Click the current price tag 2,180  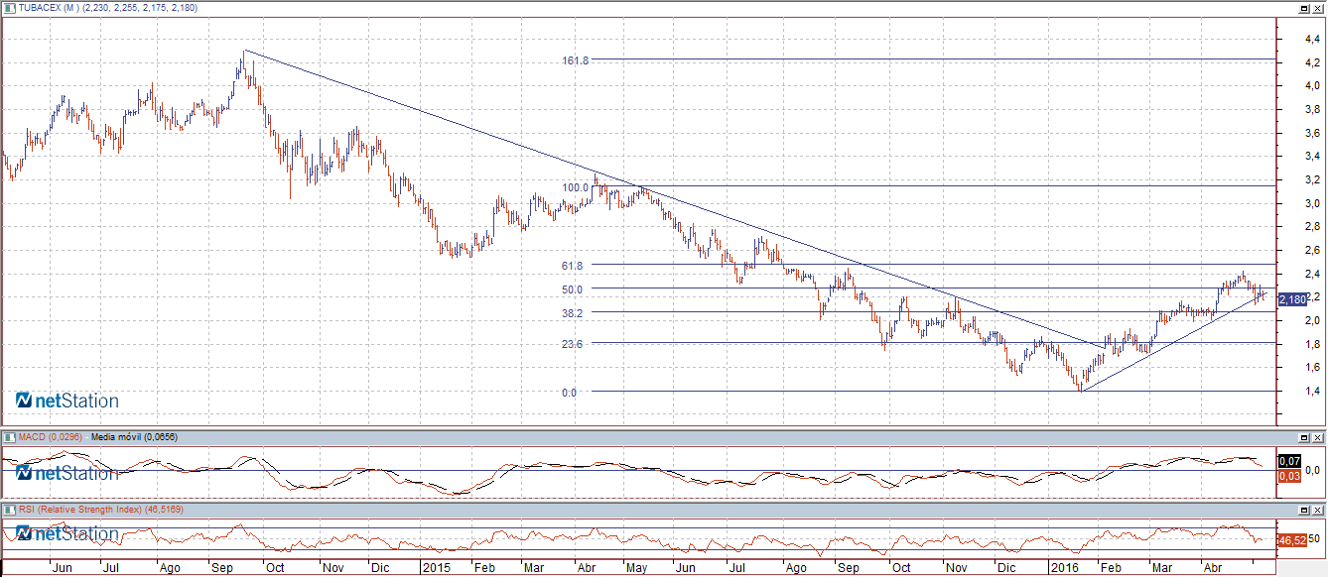coord(1292,299)
